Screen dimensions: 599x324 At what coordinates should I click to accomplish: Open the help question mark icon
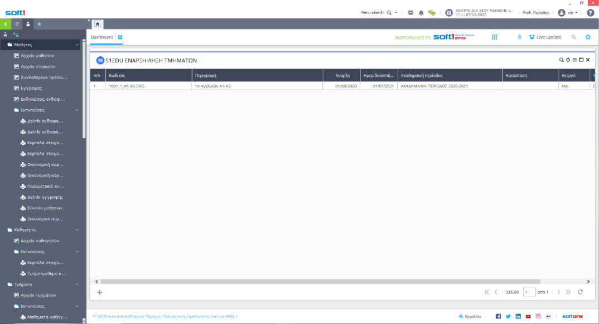click(590, 13)
